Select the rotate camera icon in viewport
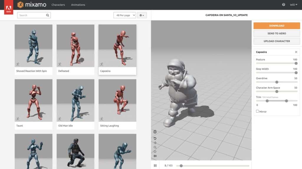Screen dimensions: 302x169 155,138
